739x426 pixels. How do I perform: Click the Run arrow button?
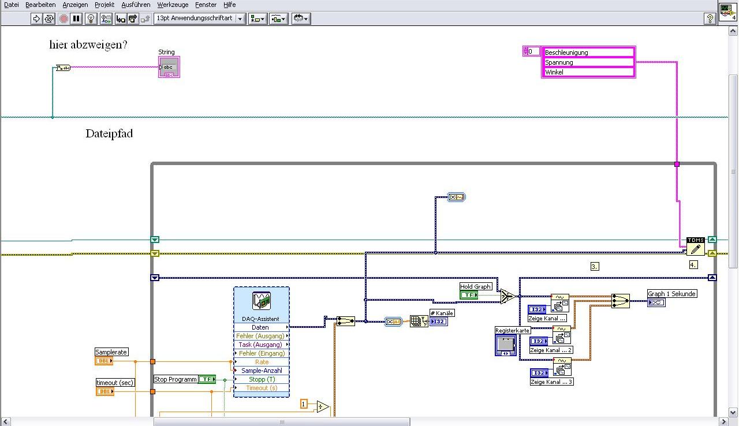coord(36,18)
